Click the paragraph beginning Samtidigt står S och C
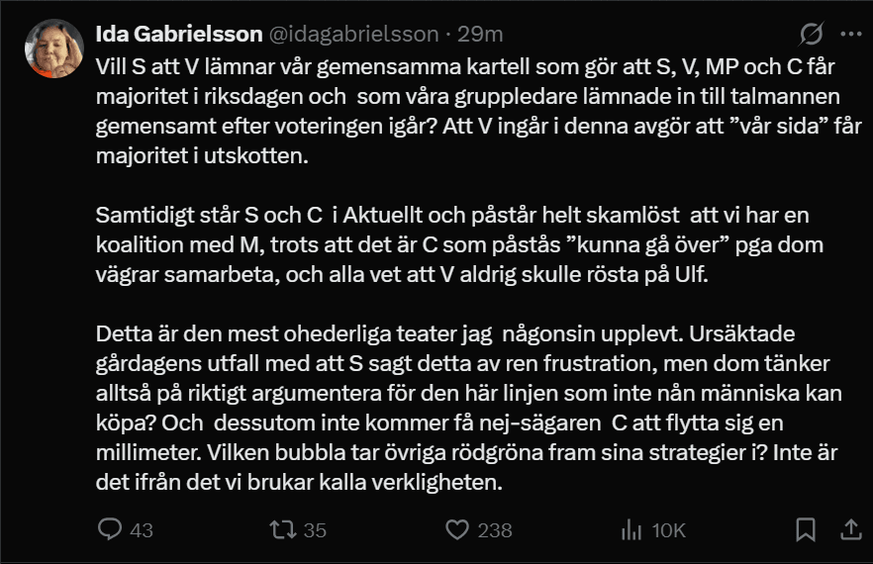The width and height of the screenshot is (873, 564). pyautogui.click(x=459, y=244)
